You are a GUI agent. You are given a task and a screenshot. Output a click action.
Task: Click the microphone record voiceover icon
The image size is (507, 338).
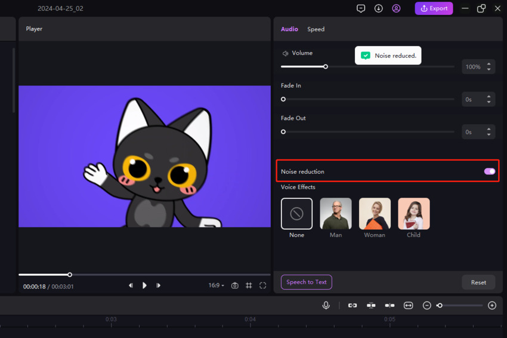point(326,305)
